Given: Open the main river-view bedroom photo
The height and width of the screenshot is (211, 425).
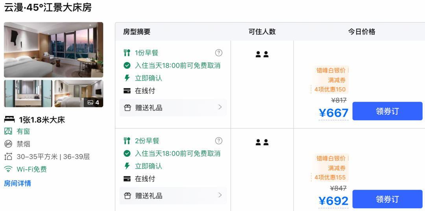Looking at the screenshot, I should point(54,50).
